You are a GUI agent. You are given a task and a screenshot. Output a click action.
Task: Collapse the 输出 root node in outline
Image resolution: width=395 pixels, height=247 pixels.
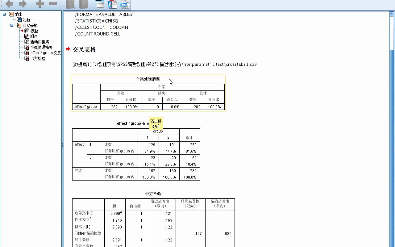point(4,14)
